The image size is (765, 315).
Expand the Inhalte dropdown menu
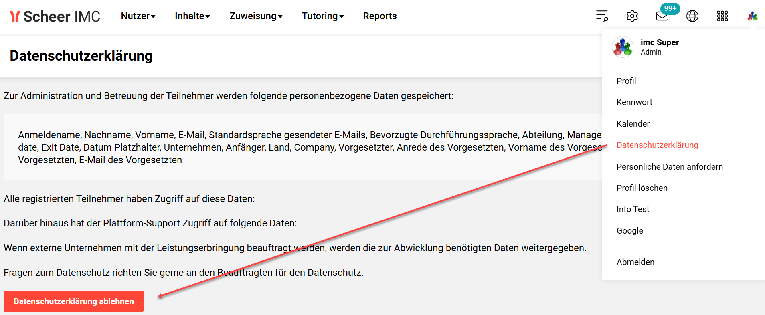[x=192, y=16]
